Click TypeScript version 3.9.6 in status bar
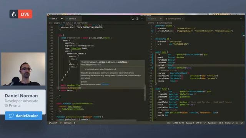The image size is (246, 138). (221, 123)
